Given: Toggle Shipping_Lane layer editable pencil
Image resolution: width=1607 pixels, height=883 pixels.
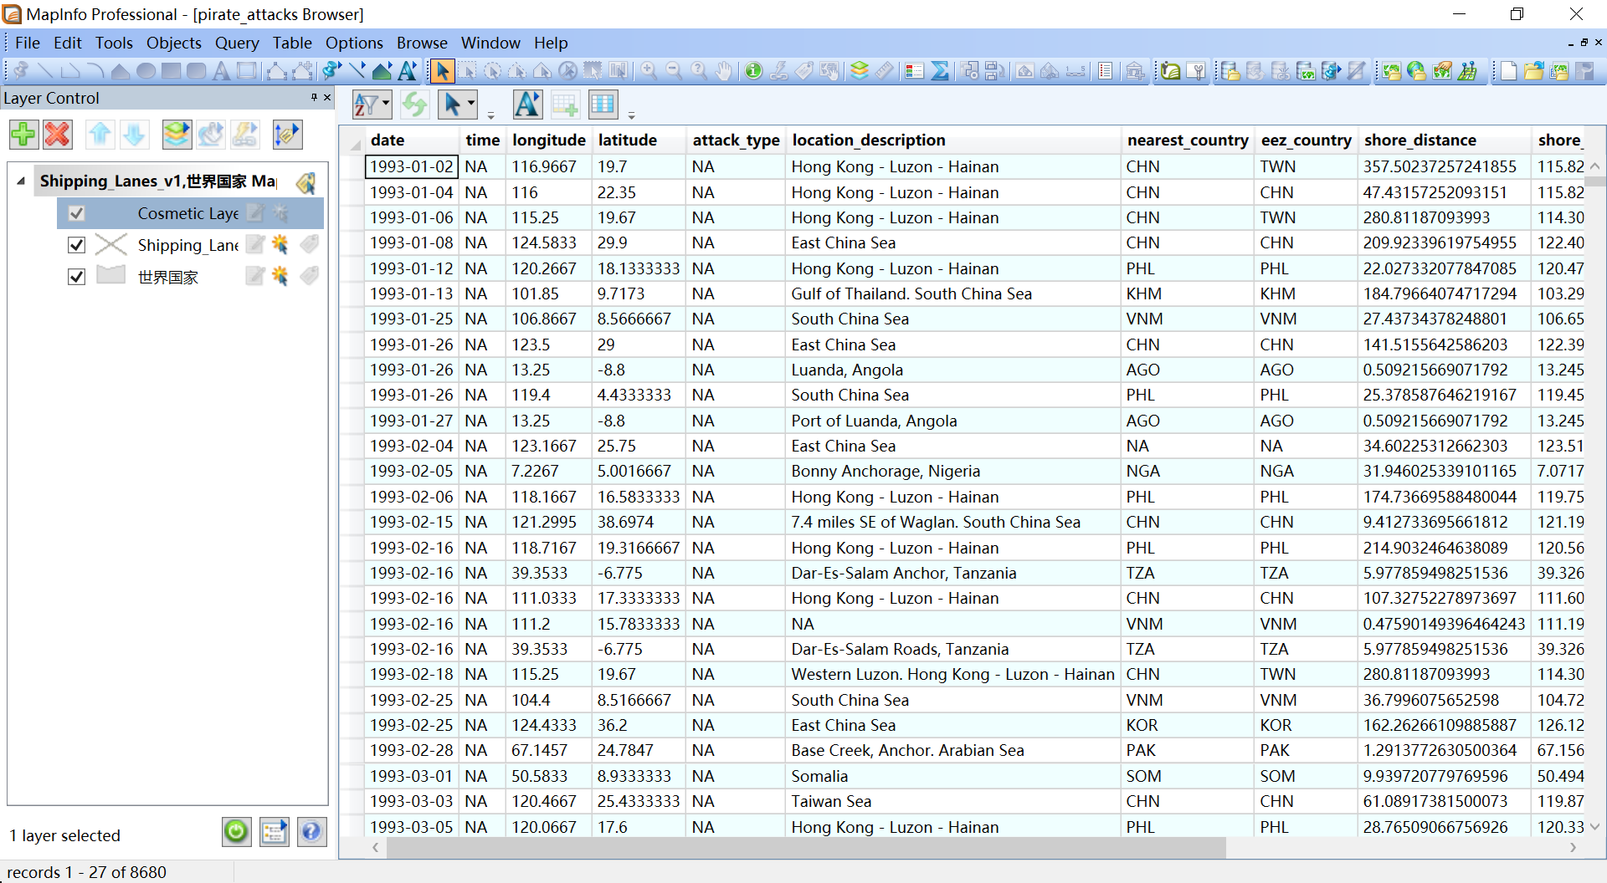Looking at the screenshot, I should (x=255, y=244).
